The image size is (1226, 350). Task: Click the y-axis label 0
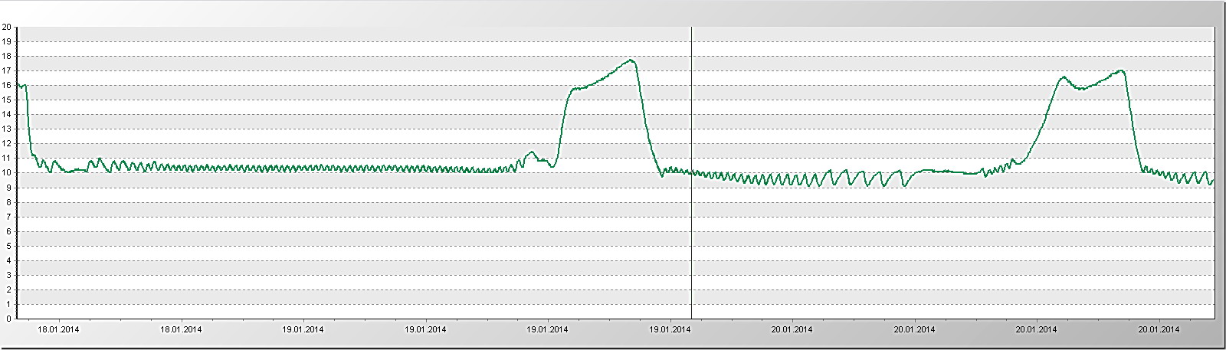point(8,319)
